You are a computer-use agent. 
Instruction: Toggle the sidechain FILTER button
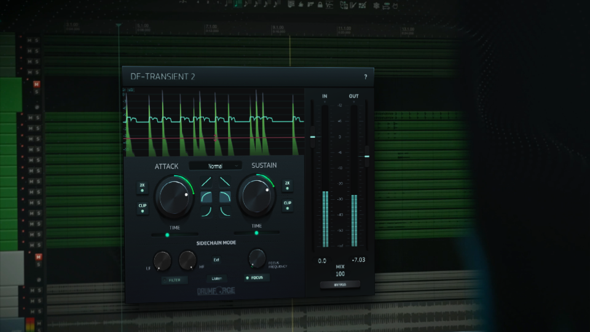click(175, 280)
